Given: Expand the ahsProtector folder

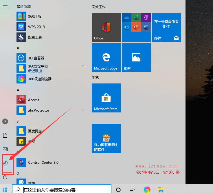Looking at the screenshot, I should [x=83, y=110].
